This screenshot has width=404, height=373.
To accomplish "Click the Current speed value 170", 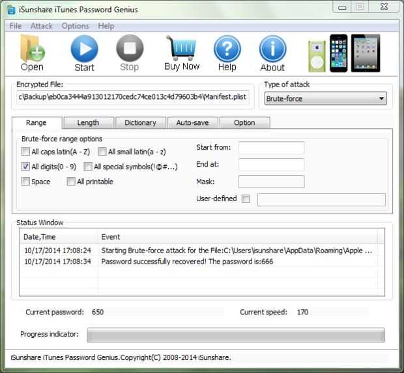I will click(302, 312).
